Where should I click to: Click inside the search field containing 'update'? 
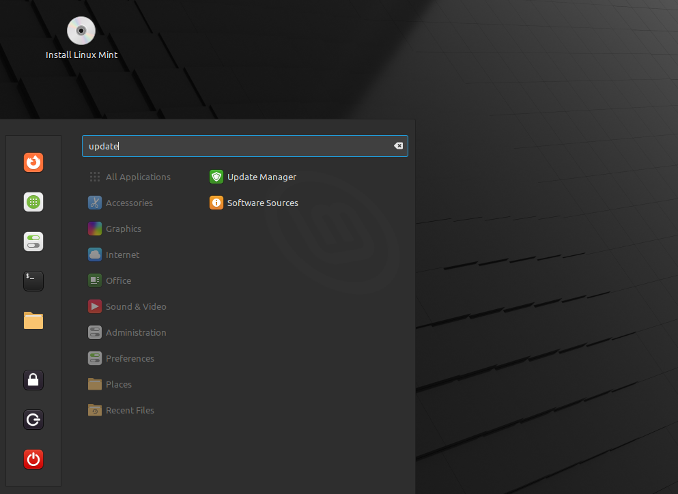244,146
